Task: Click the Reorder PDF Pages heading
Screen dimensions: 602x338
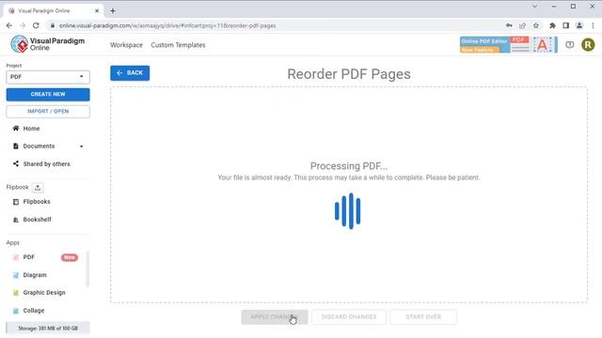Action: (349, 74)
